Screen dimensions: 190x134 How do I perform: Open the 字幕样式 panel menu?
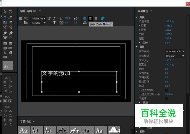tap(34, 121)
